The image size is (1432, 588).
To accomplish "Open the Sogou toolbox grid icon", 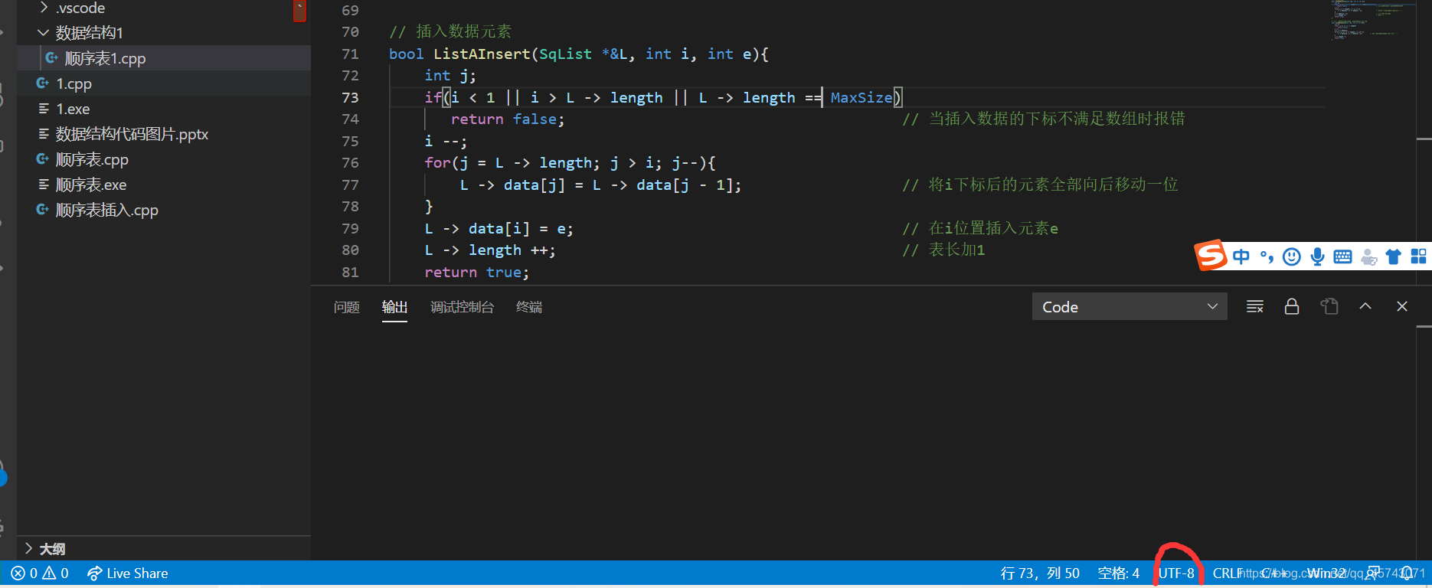I will pos(1419,256).
